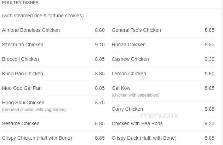Click the menupix watermark logo

tap(159, 116)
